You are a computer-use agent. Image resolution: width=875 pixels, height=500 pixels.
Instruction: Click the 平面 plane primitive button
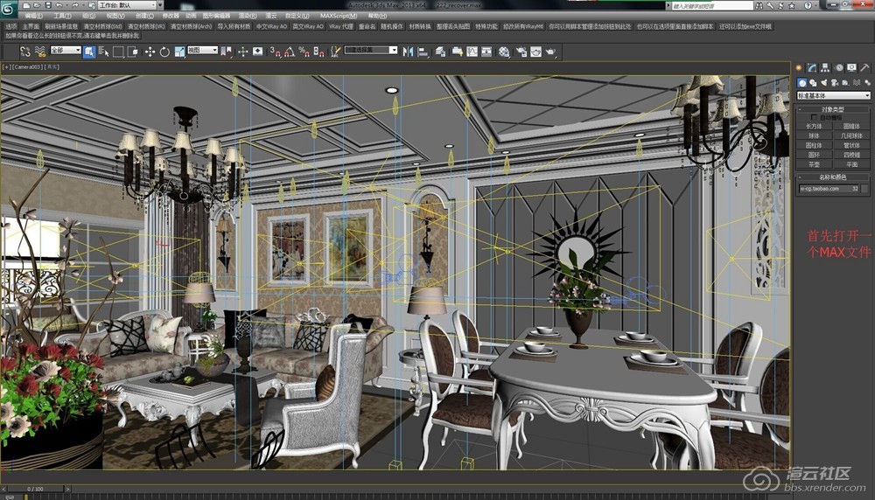point(851,164)
